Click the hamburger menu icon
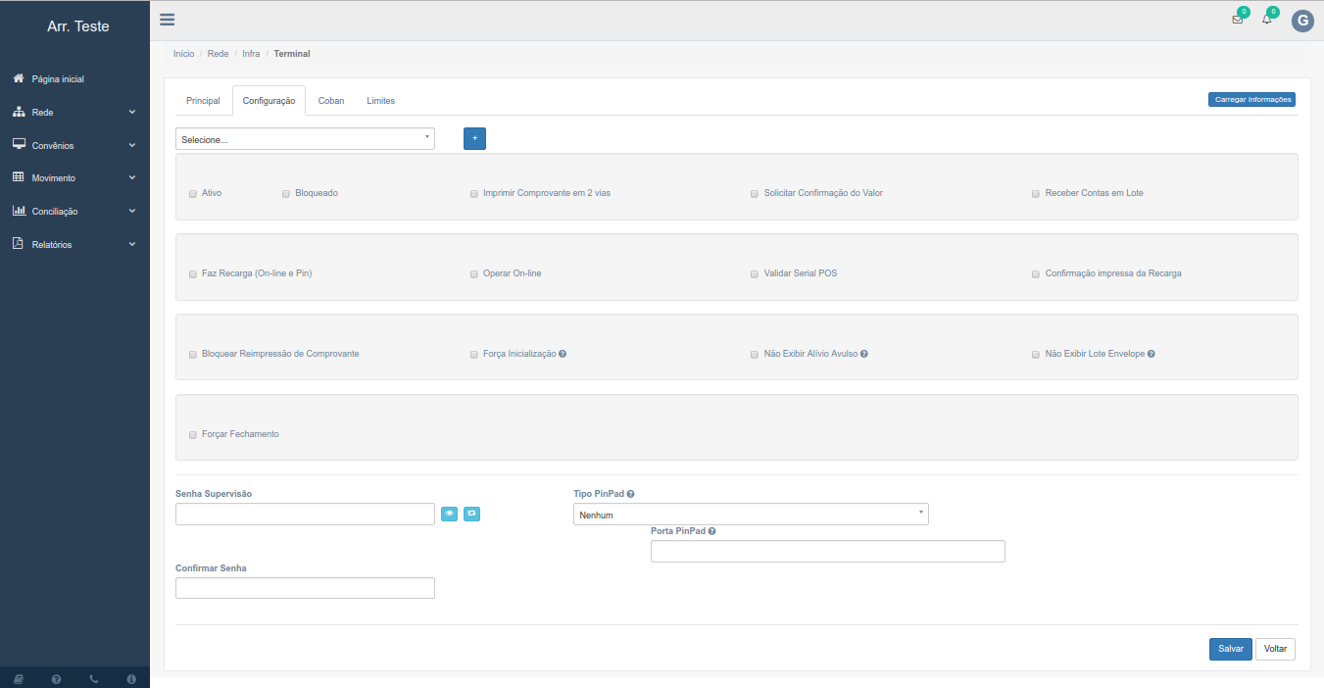1324x688 pixels. [168, 20]
